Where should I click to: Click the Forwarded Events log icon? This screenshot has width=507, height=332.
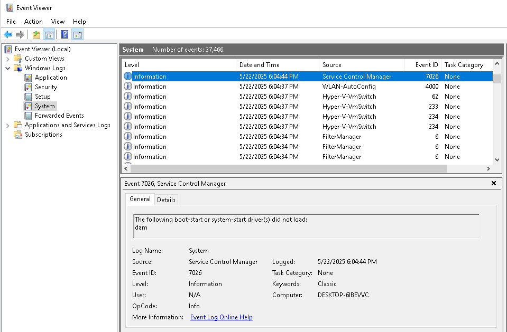28,116
